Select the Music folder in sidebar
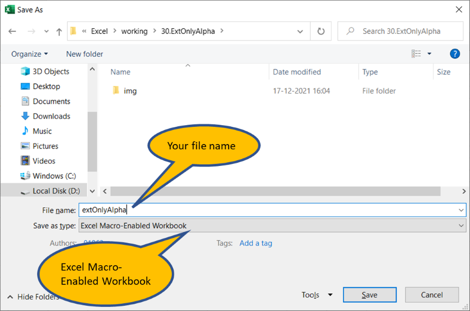This screenshot has height=311, width=470. tap(42, 131)
